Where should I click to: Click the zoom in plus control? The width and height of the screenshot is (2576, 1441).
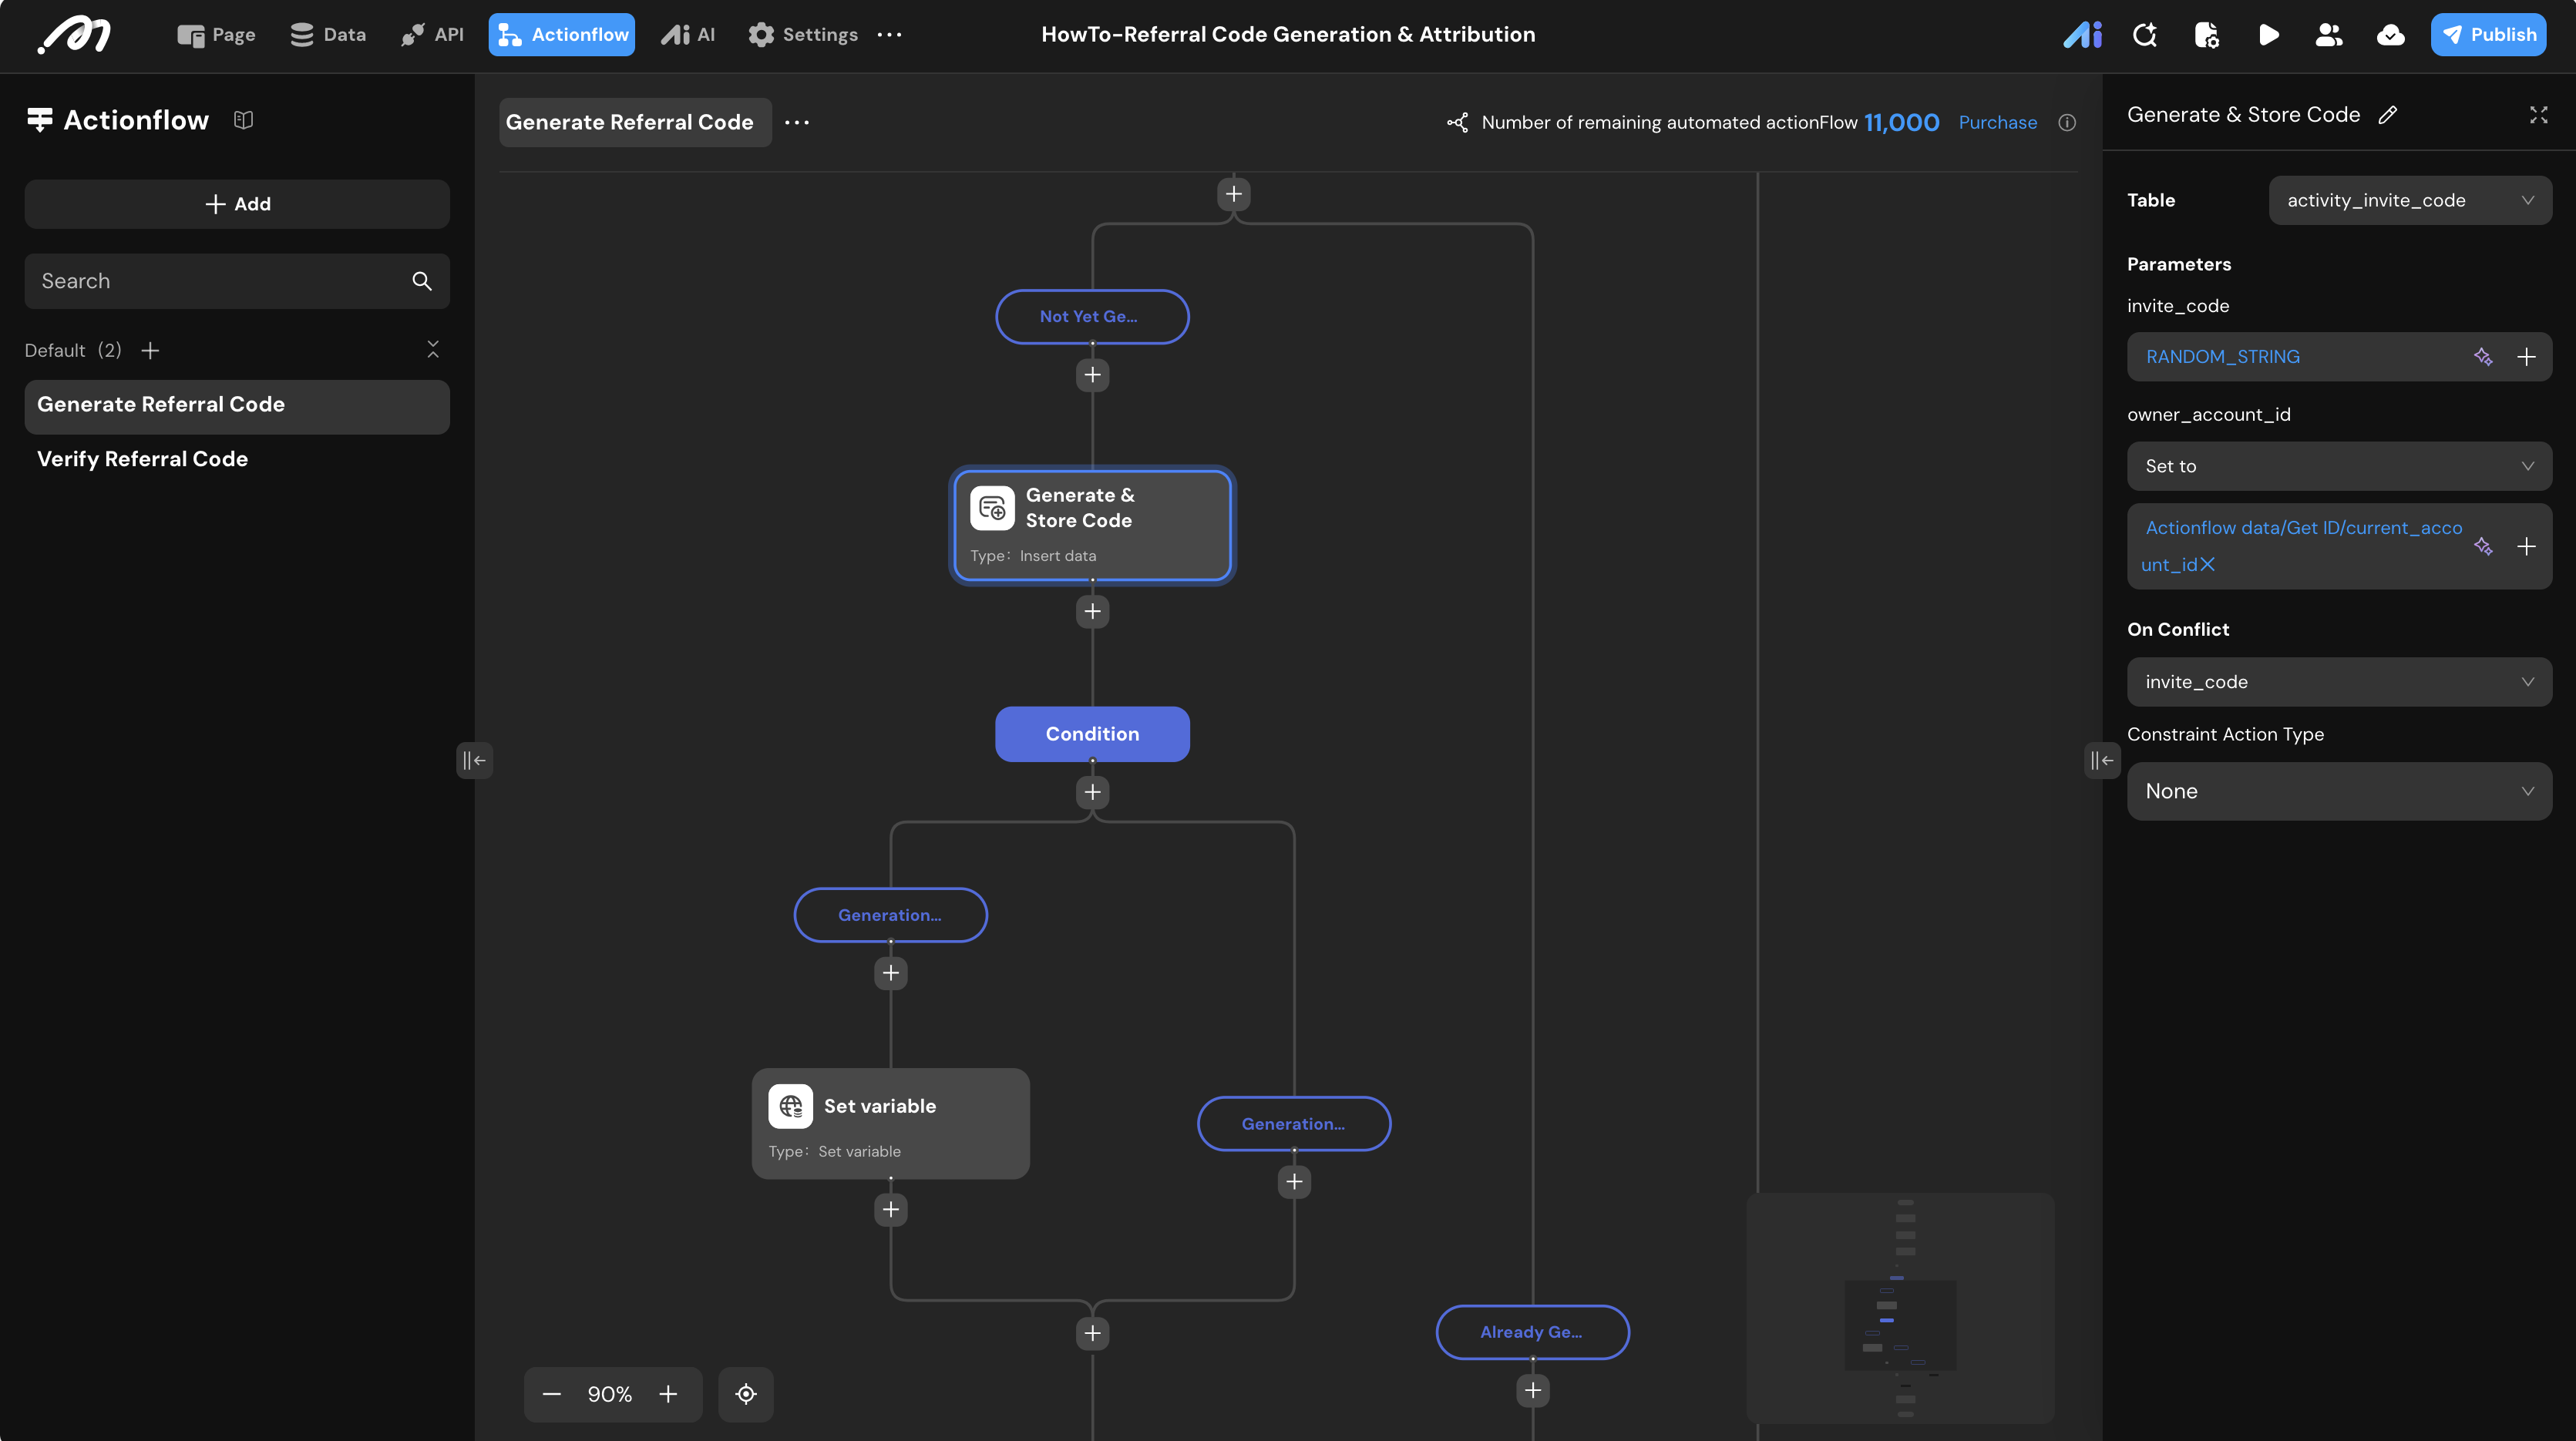(x=668, y=1394)
